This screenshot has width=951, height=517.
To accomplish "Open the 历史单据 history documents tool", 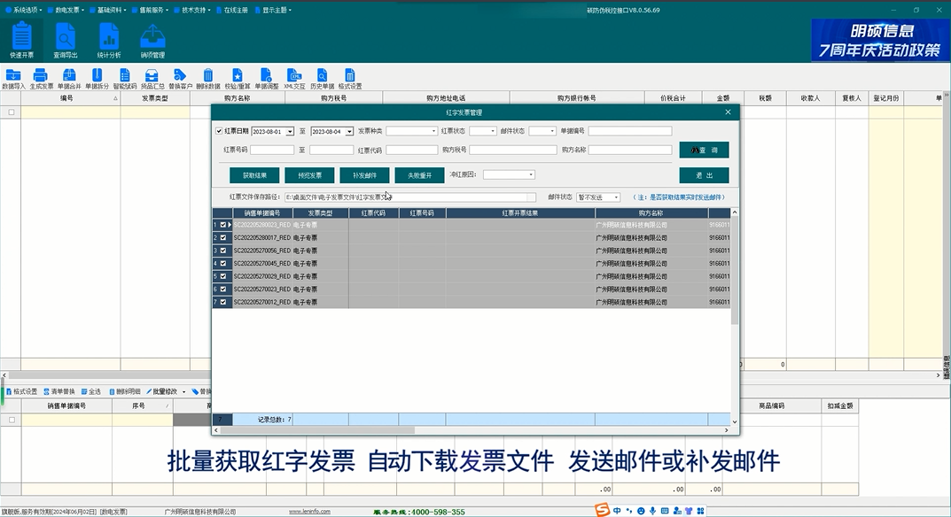I will click(x=322, y=80).
